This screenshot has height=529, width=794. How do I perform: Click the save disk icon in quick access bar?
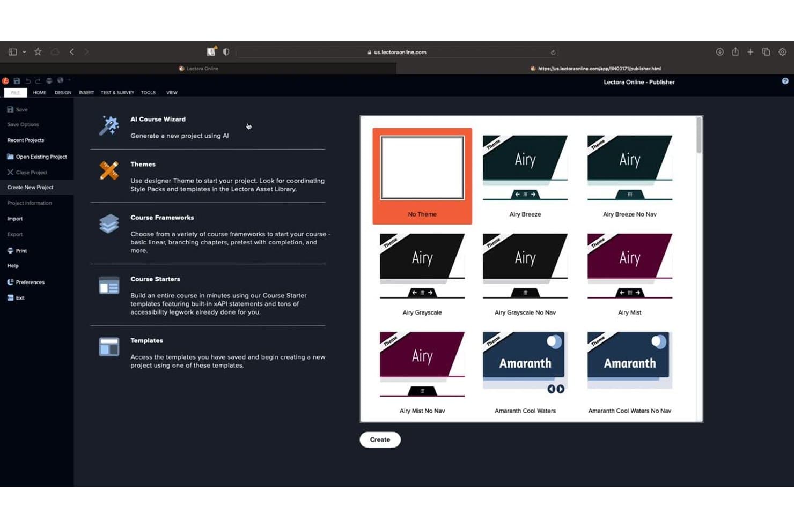click(17, 81)
